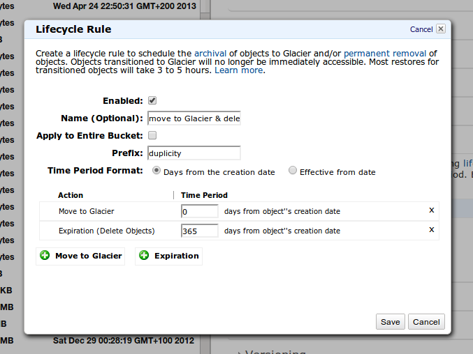Expand the Versioning section behind dialog
Screen dimensions: 473x354
pos(240,352)
